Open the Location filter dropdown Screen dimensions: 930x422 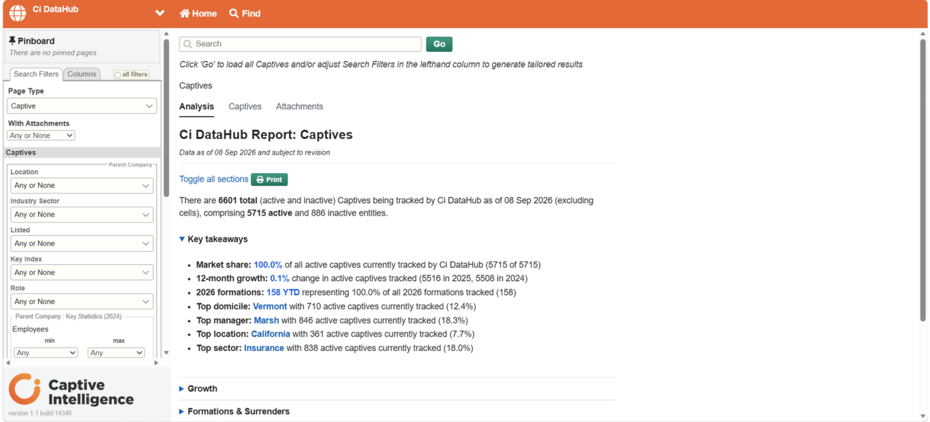click(82, 185)
